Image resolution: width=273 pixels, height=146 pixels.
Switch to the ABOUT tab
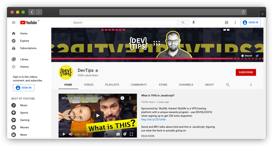[x=209, y=85]
